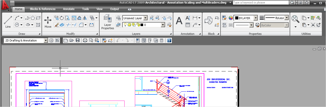
Task: Select the Rotate tool in Modify
Action: tap(62, 18)
